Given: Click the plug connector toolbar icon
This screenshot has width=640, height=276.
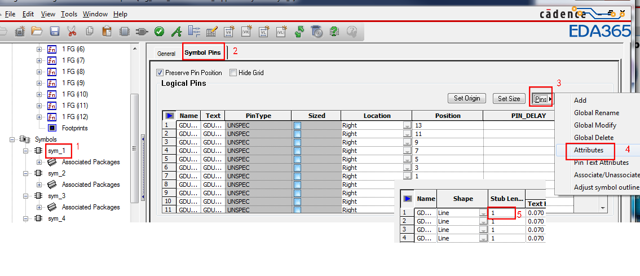Looking at the screenshot, I should 141,31.
